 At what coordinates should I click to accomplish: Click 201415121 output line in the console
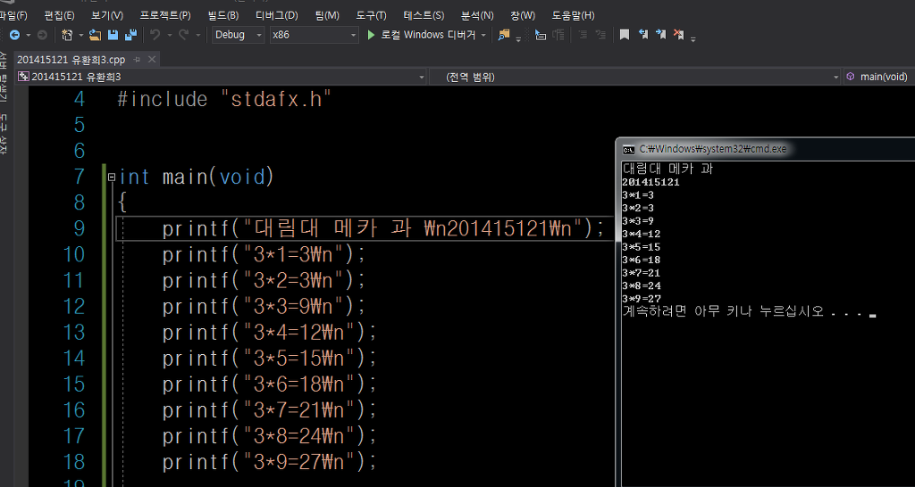coord(651,182)
